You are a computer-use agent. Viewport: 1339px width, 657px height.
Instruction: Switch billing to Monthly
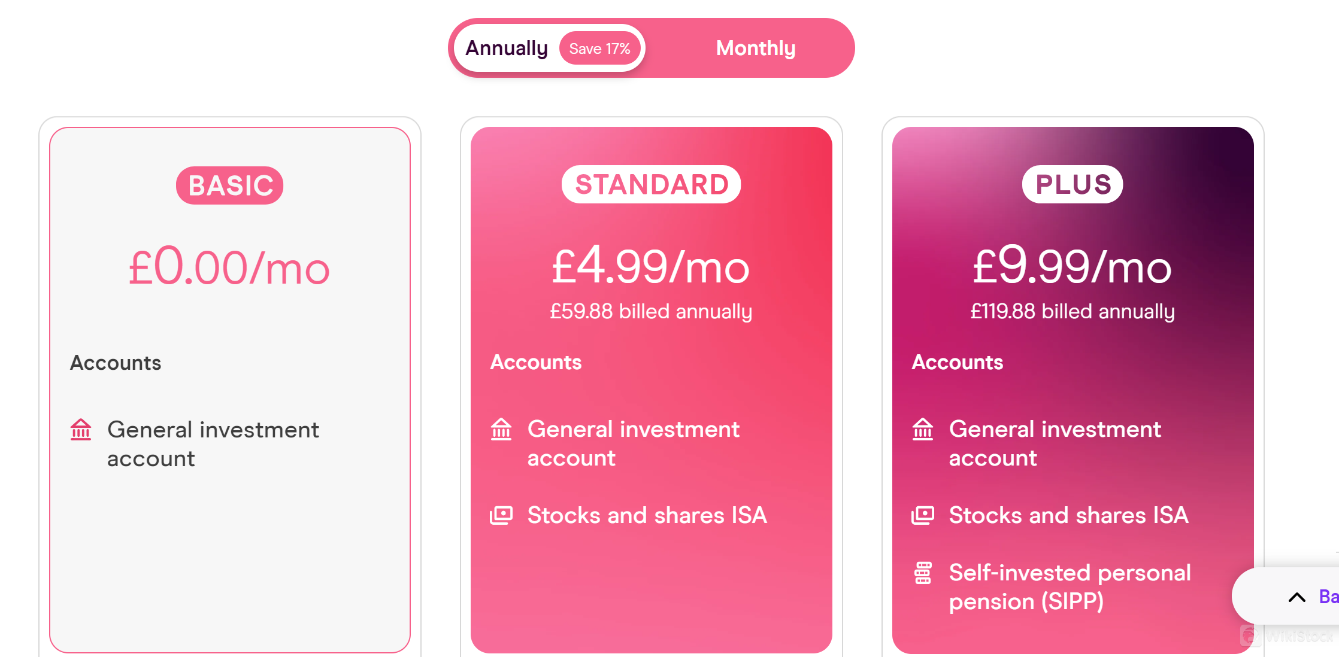pyautogui.click(x=756, y=48)
